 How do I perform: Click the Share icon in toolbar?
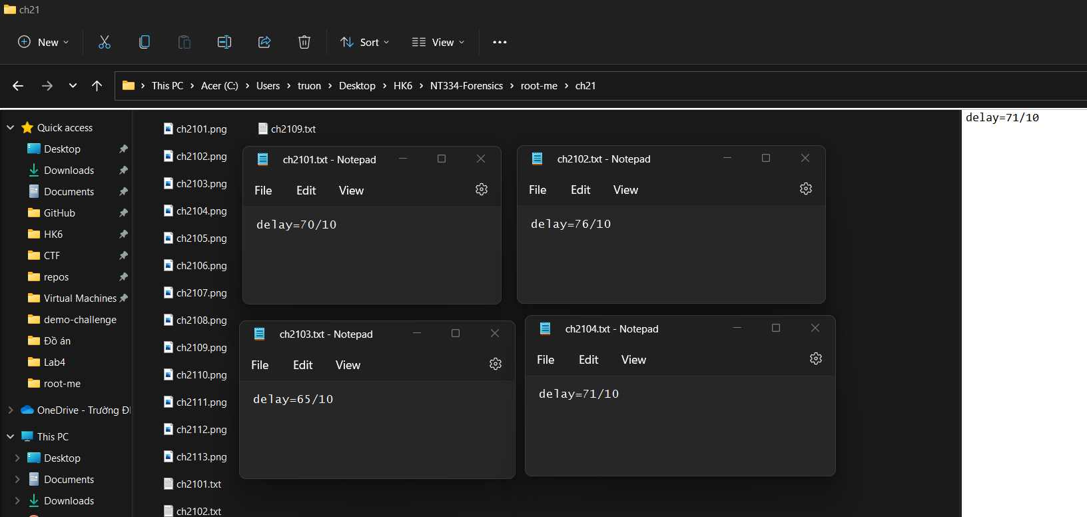coord(264,42)
